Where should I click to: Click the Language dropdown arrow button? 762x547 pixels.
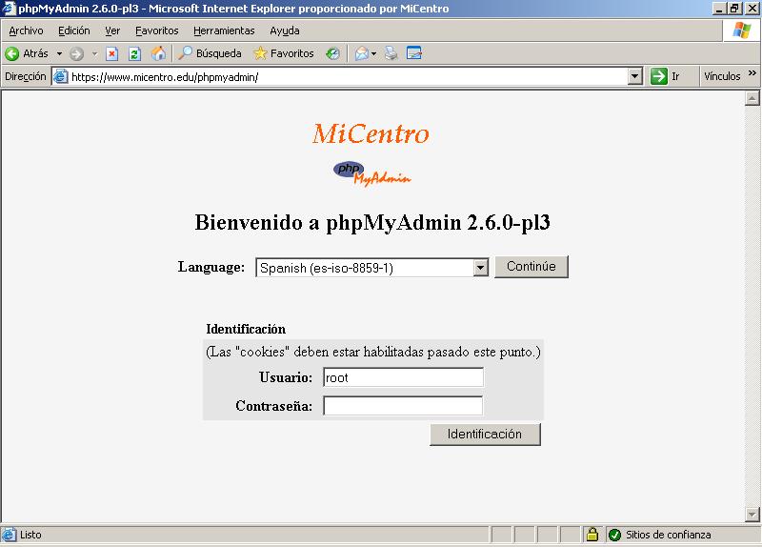coord(480,268)
